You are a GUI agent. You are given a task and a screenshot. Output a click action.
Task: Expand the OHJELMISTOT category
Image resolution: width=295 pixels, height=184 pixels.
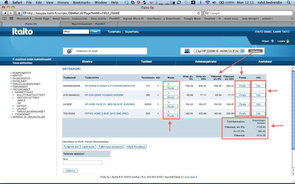click(x=21, y=78)
